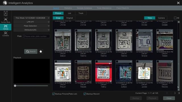Open more options on OJR633 plate thumbnail
Viewport: 182px width, 102px height.
[131, 61]
